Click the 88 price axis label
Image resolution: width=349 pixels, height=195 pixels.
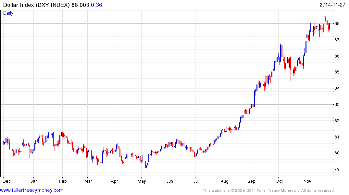[x=337, y=24]
